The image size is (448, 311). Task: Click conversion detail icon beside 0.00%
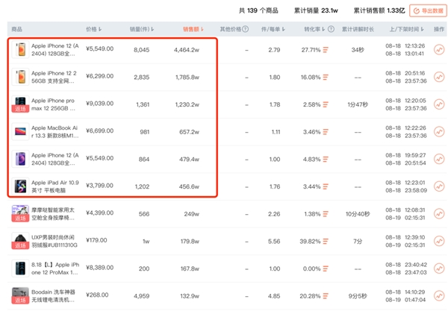click(x=326, y=269)
